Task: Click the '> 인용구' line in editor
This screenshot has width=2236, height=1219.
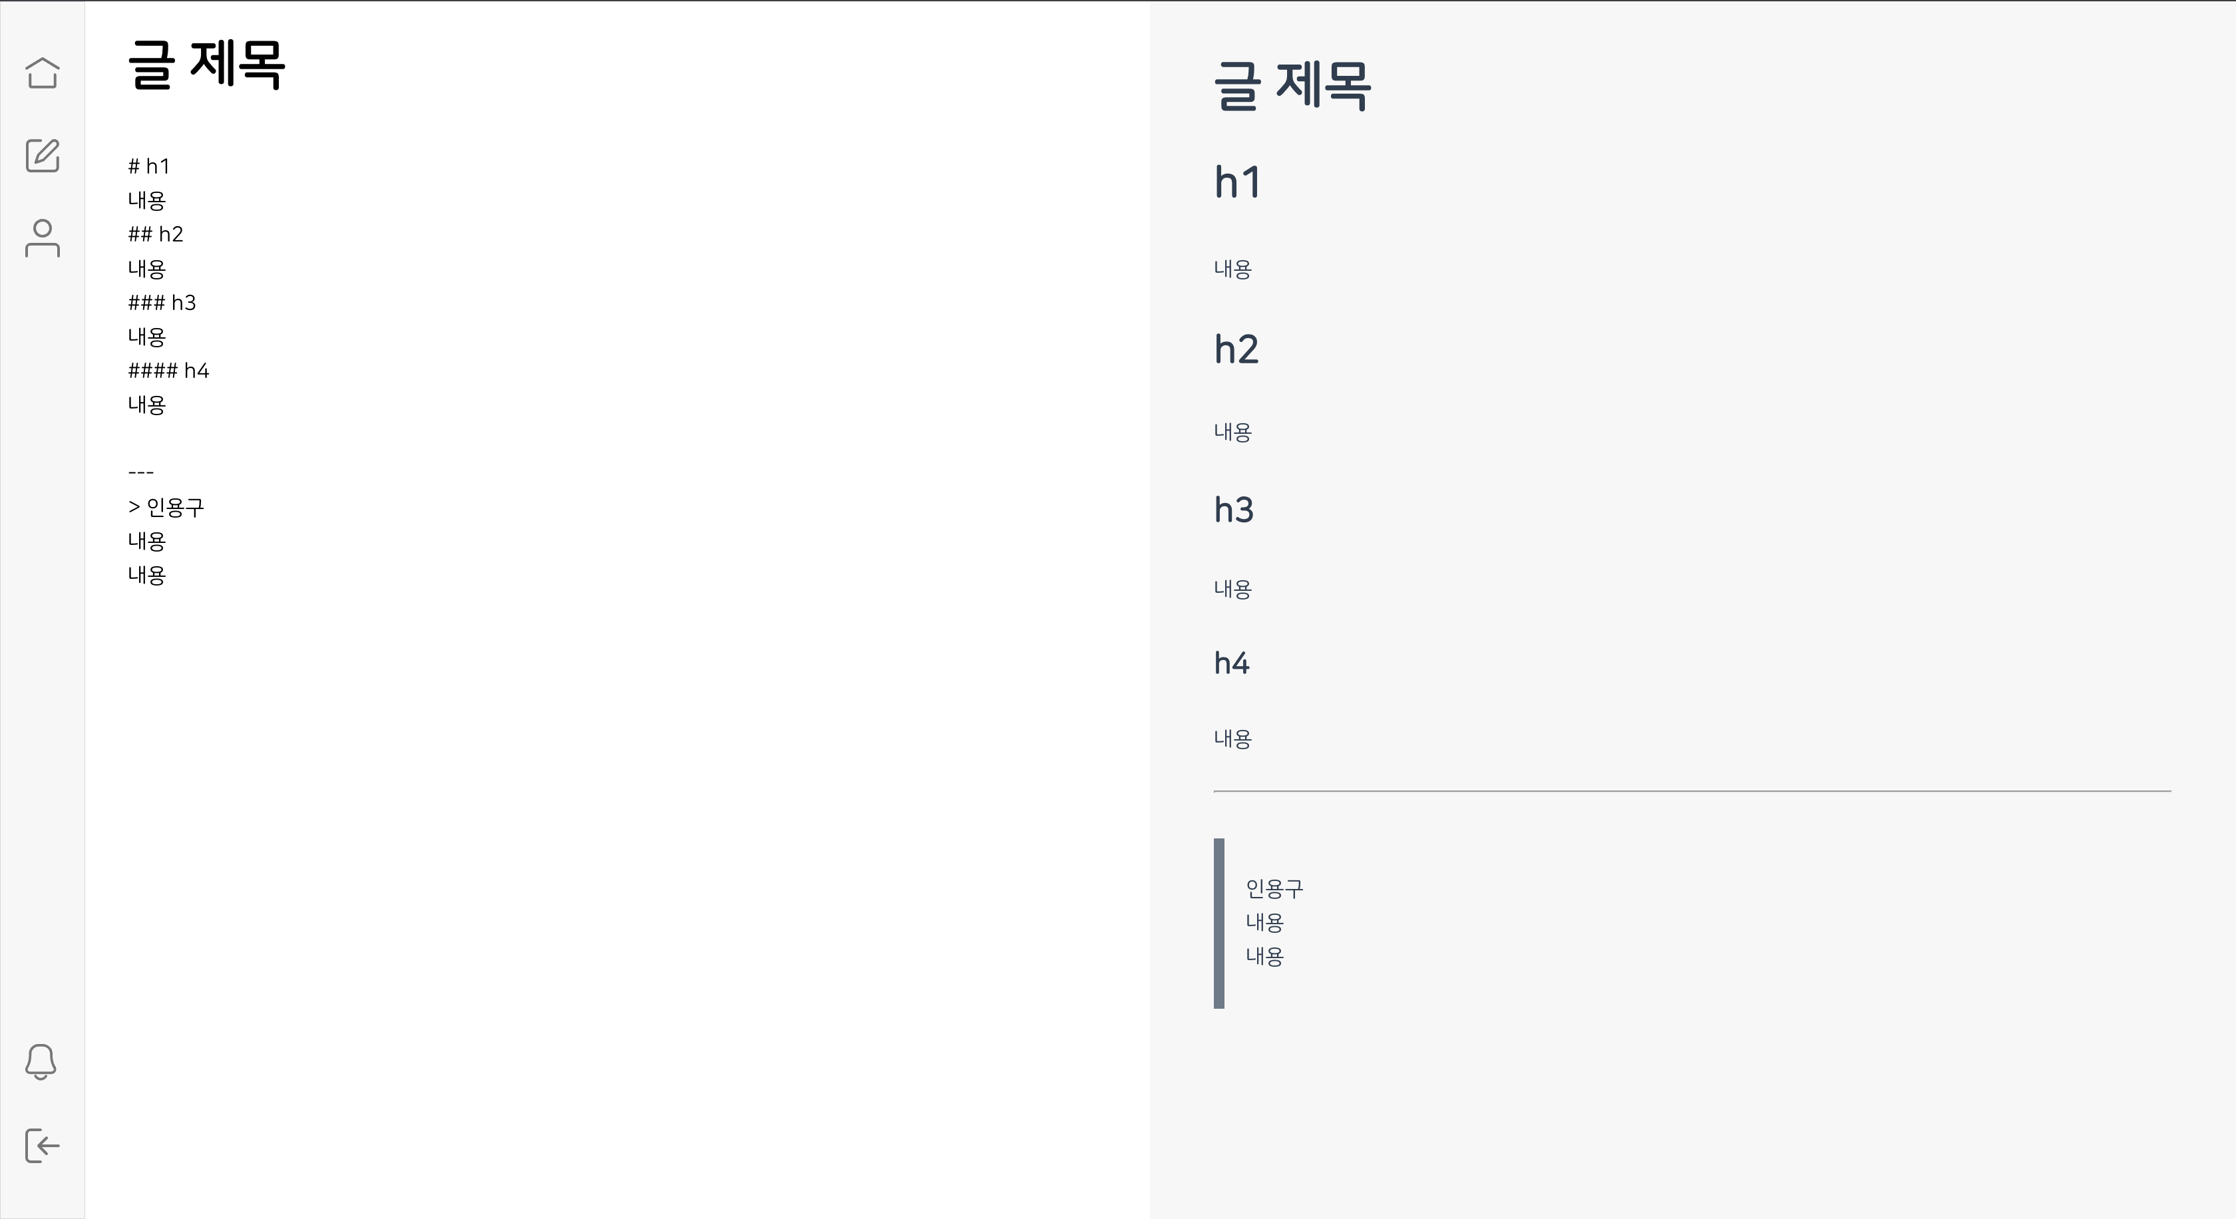Action: (166, 506)
